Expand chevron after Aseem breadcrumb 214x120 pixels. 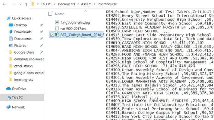(94, 4)
